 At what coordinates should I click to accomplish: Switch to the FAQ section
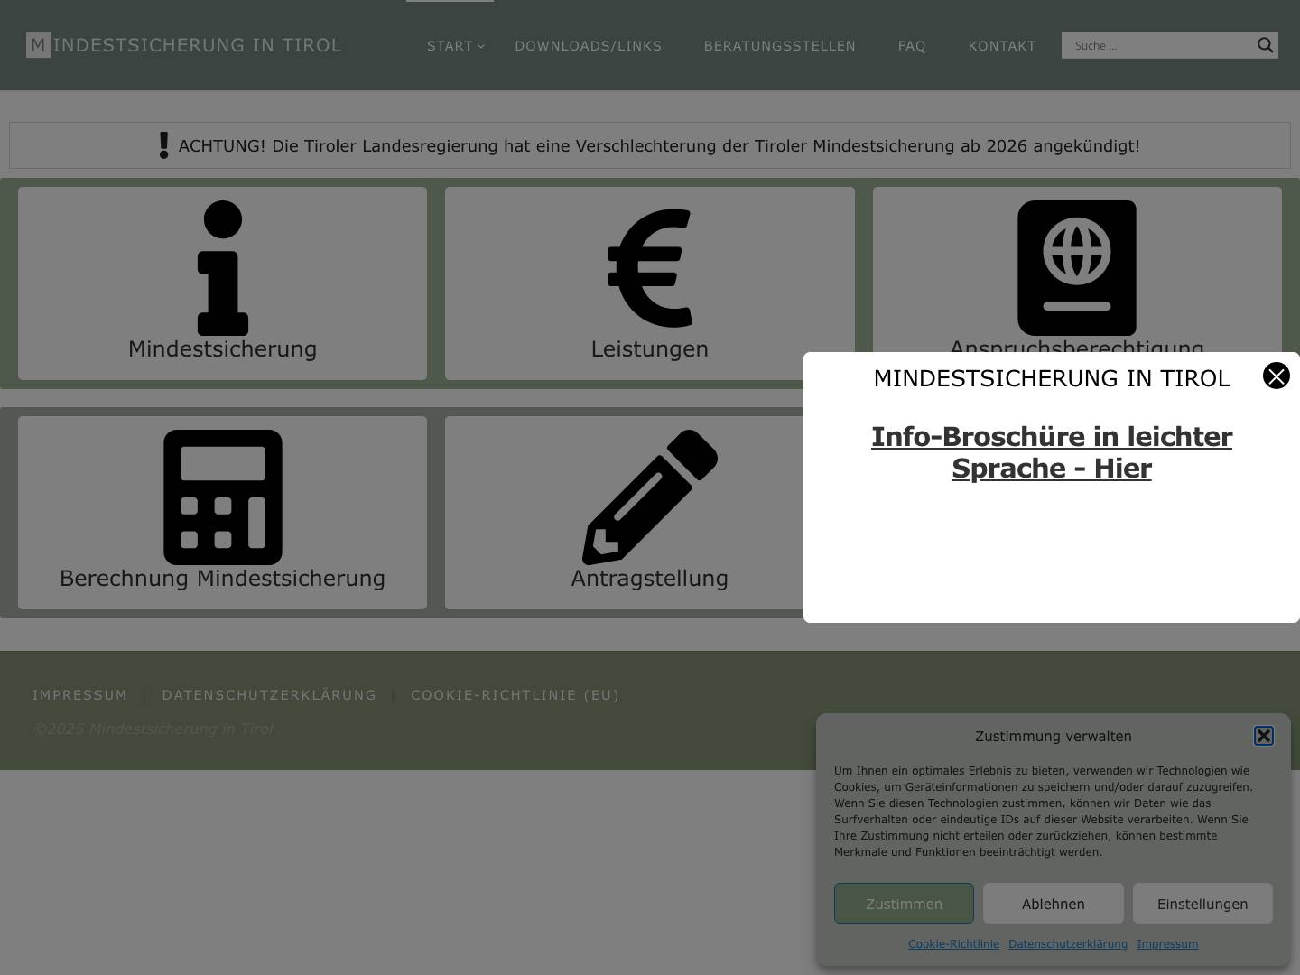912,46
